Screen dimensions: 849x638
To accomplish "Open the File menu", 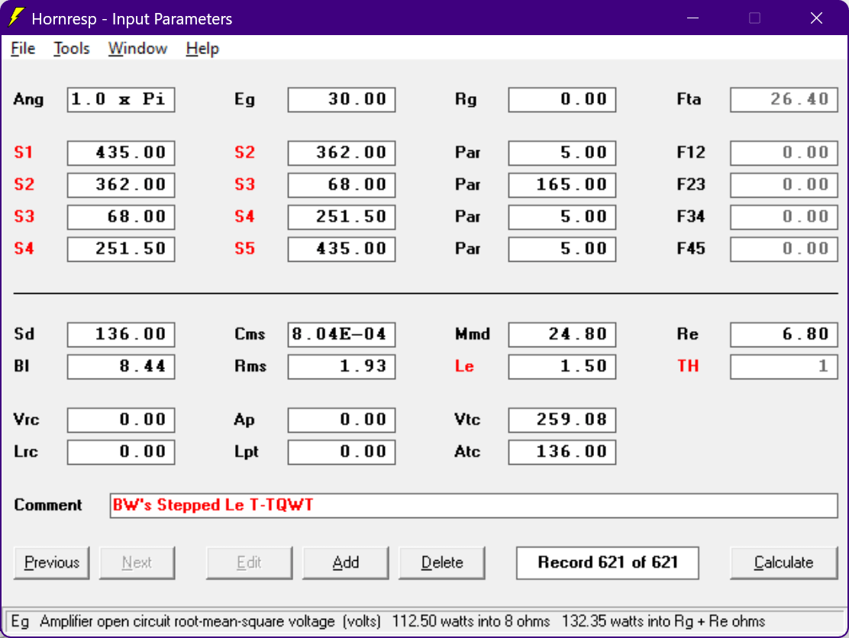I will pos(23,49).
